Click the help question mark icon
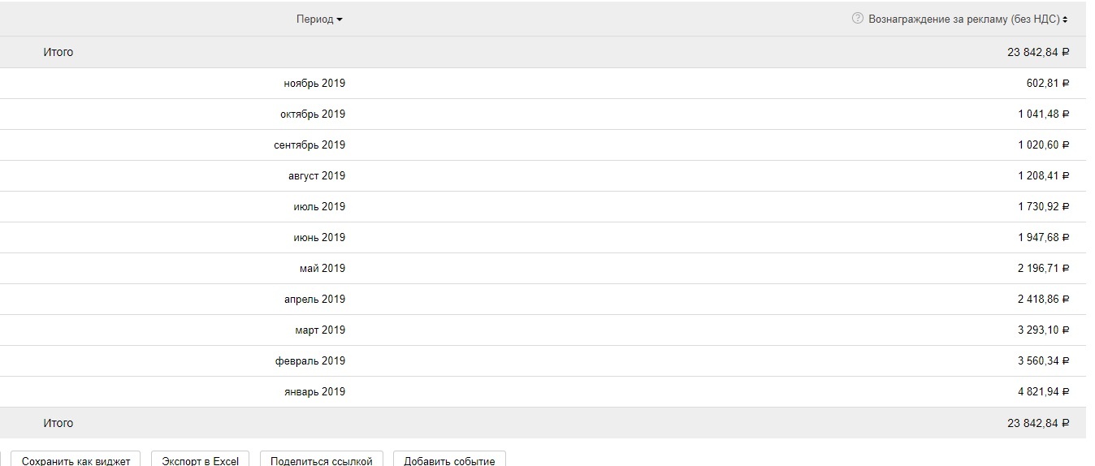Screen dimensions: 1095x466 point(858,19)
